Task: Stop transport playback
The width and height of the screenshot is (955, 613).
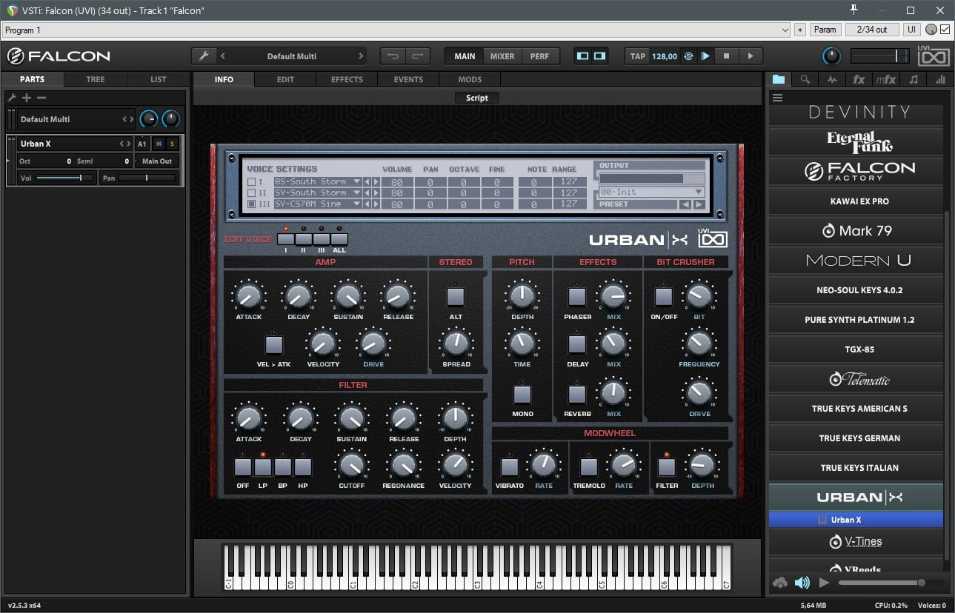Action: (x=727, y=56)
